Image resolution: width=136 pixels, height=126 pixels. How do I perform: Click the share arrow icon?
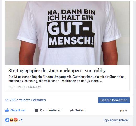pos(72,110)
